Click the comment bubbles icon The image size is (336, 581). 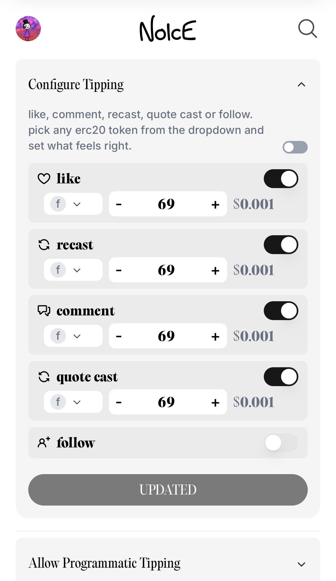pyautogui.click(x=44, y=311)
